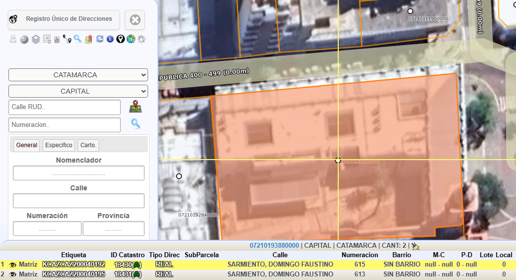Click the Registro Único de Direcciones button
The image size is (516, 280).
(x=64, y=19)
